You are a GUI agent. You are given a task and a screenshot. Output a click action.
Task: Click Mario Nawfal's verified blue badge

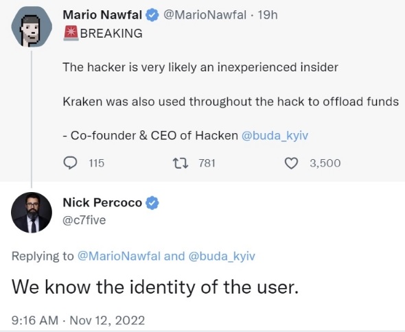pyautogui.click(x=152, y=15)
